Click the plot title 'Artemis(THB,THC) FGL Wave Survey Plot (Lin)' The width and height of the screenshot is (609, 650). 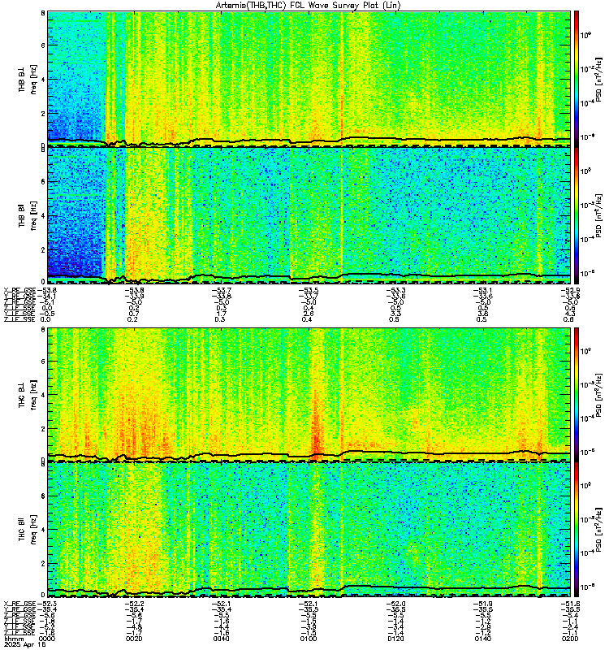click(309, 6)
